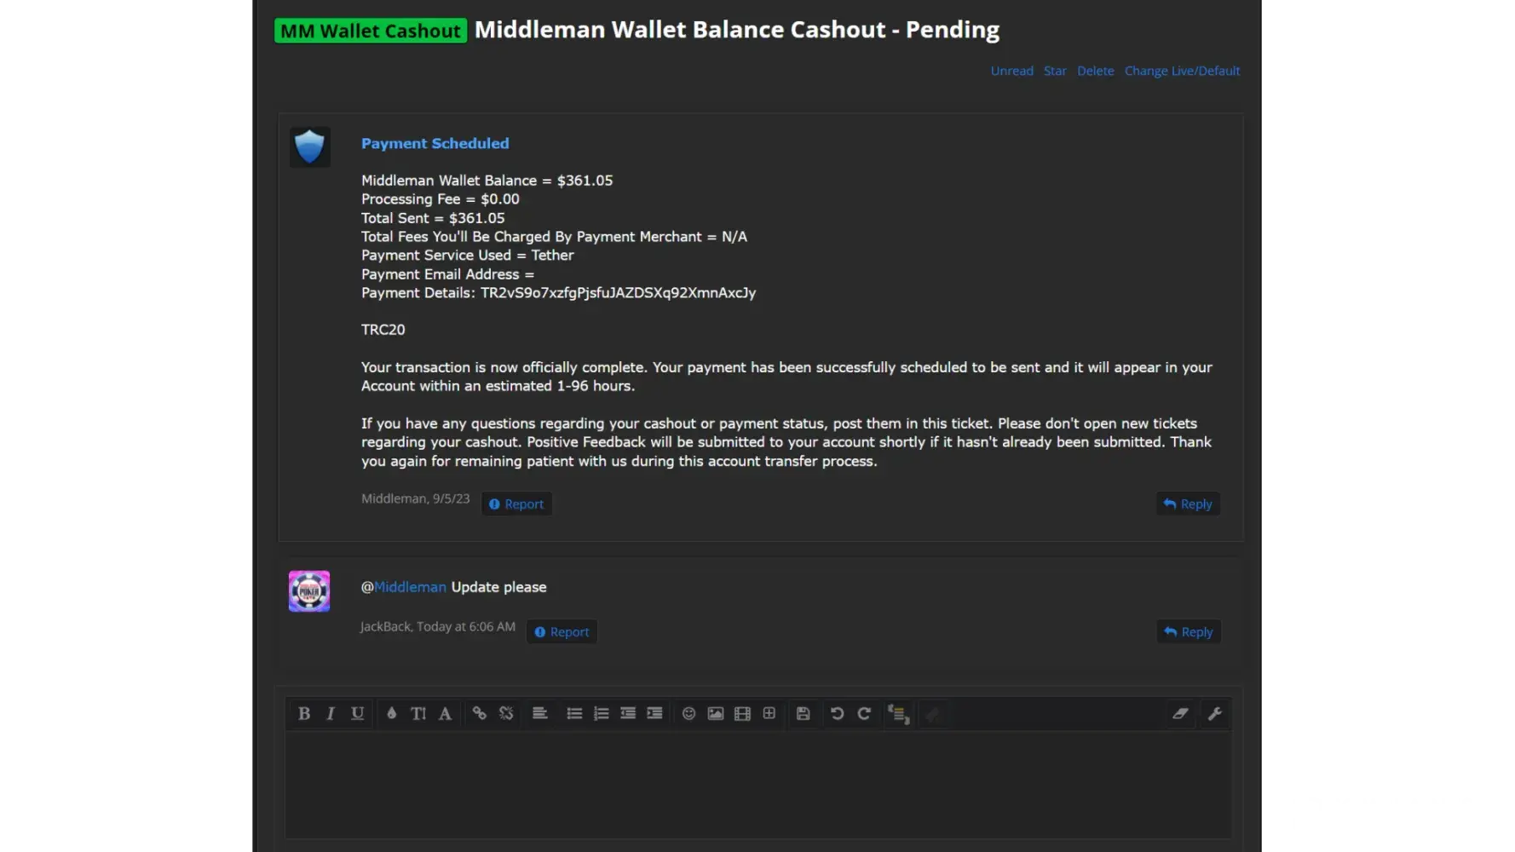Star this conversation
The height and width of the screenshot is (852, 1515).
point(1055,71)
